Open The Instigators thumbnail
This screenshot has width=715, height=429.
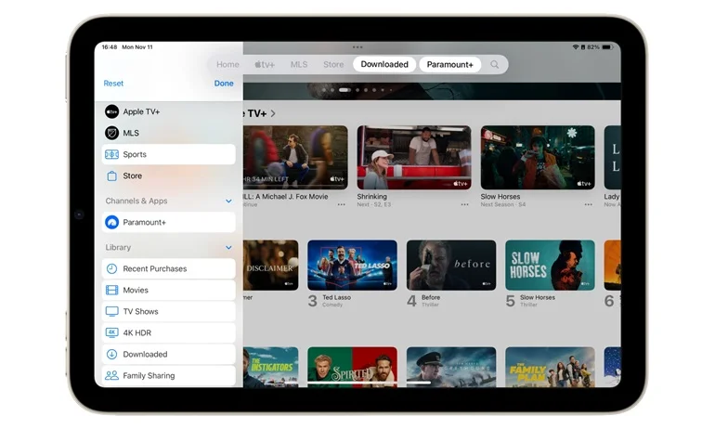271,368
